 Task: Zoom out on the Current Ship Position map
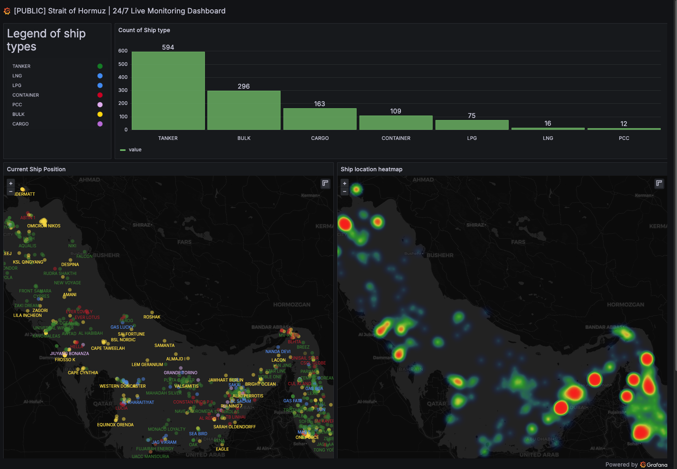[11, 191]
